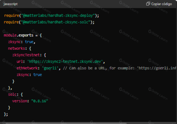This screenshot has width=177, height=124.
Task: Click the javascript language label
Action: (10, 4)
